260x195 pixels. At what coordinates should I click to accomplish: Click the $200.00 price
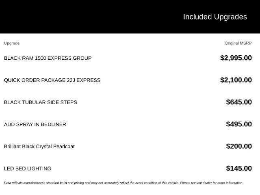[239, 146]
